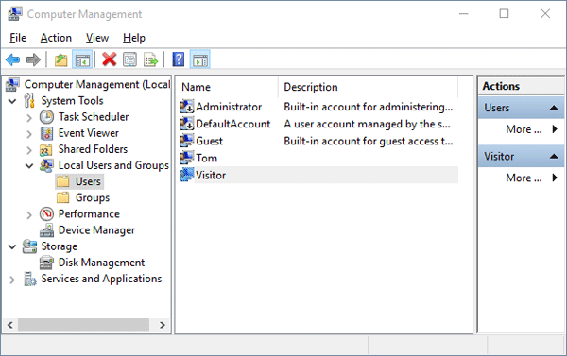Screen dimensions: 567x356
Task: Click the Administrator user account icon
Action: 186,107
